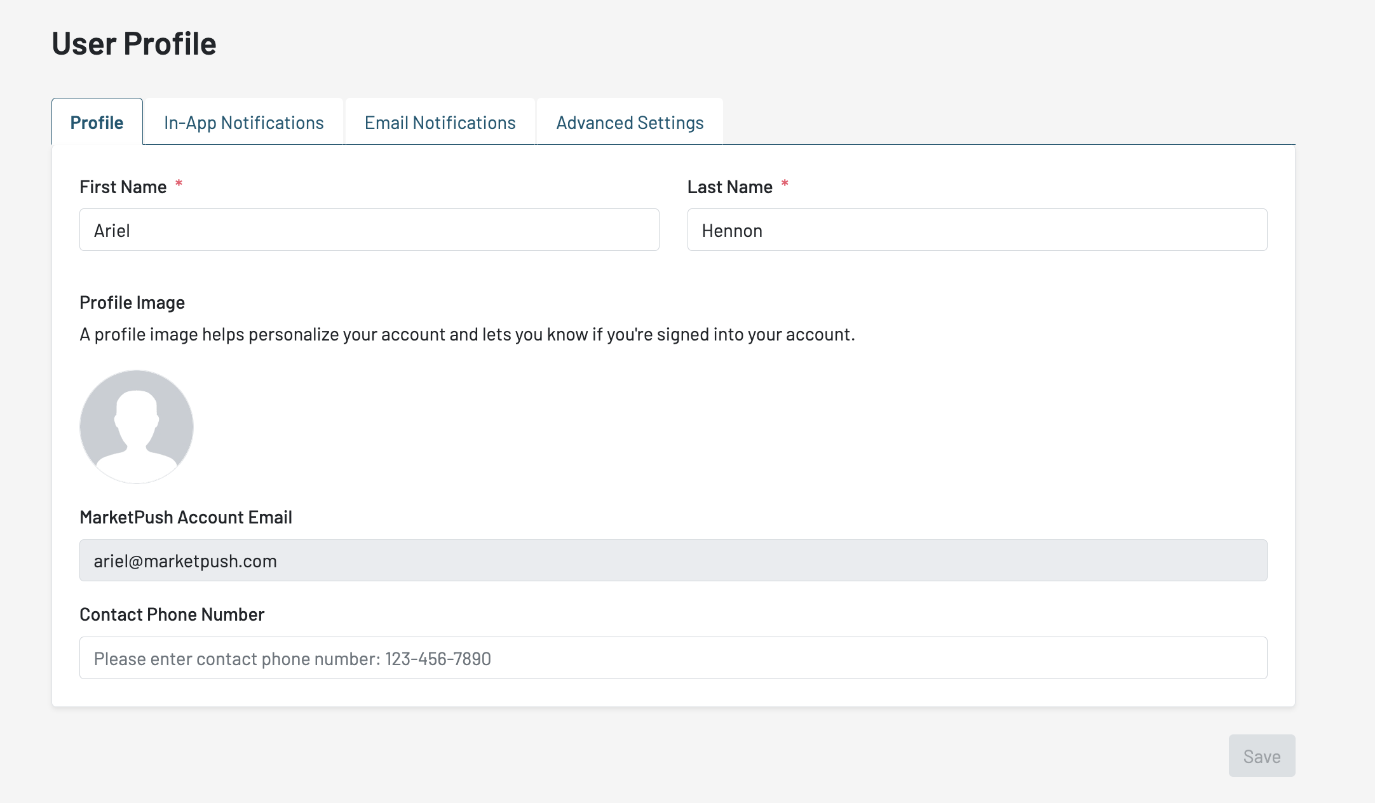The width and height of the screenshot is (1375, 803).
Task: Click the red asterisk beside Last Name
Action: pos(785,184)
